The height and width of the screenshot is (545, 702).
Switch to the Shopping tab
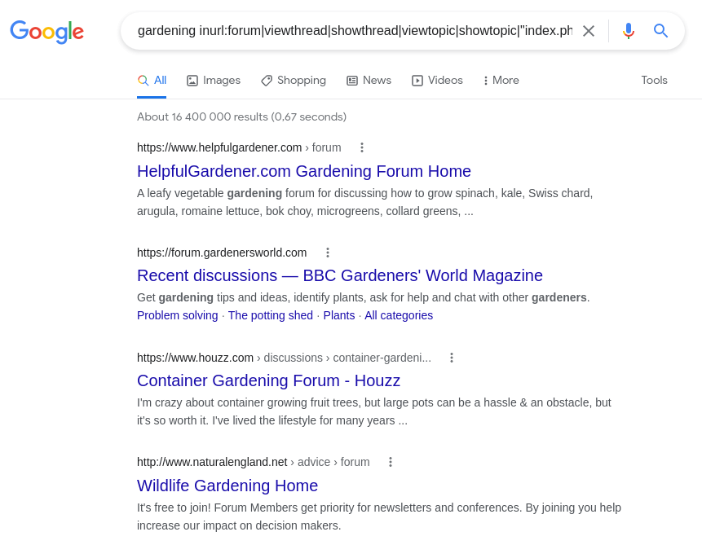point(294,81)
